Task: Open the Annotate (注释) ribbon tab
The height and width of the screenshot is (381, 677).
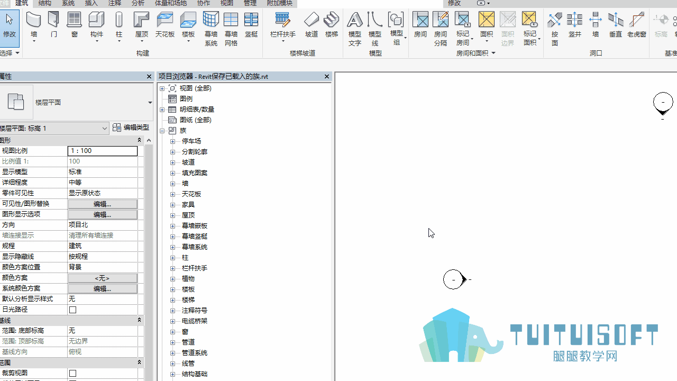Action: 115,3
